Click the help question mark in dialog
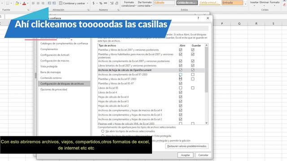The image size is (287, 161). [x=198, y=18]
